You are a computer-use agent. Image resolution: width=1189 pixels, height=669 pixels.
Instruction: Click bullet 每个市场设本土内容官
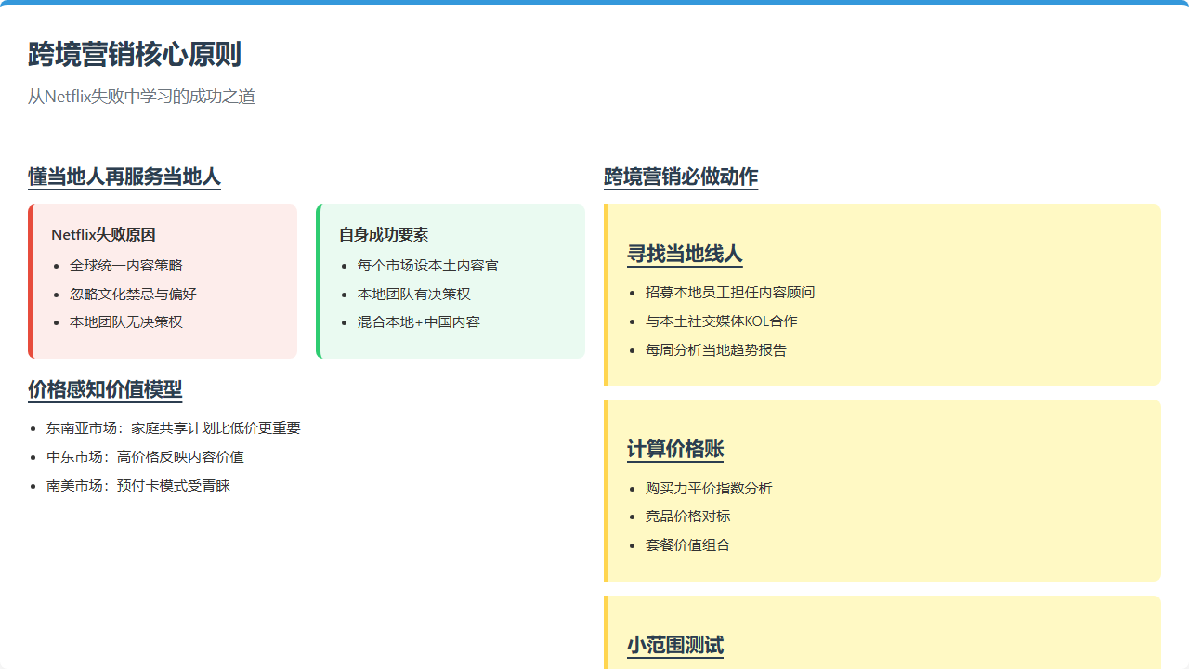coord(428,266)
